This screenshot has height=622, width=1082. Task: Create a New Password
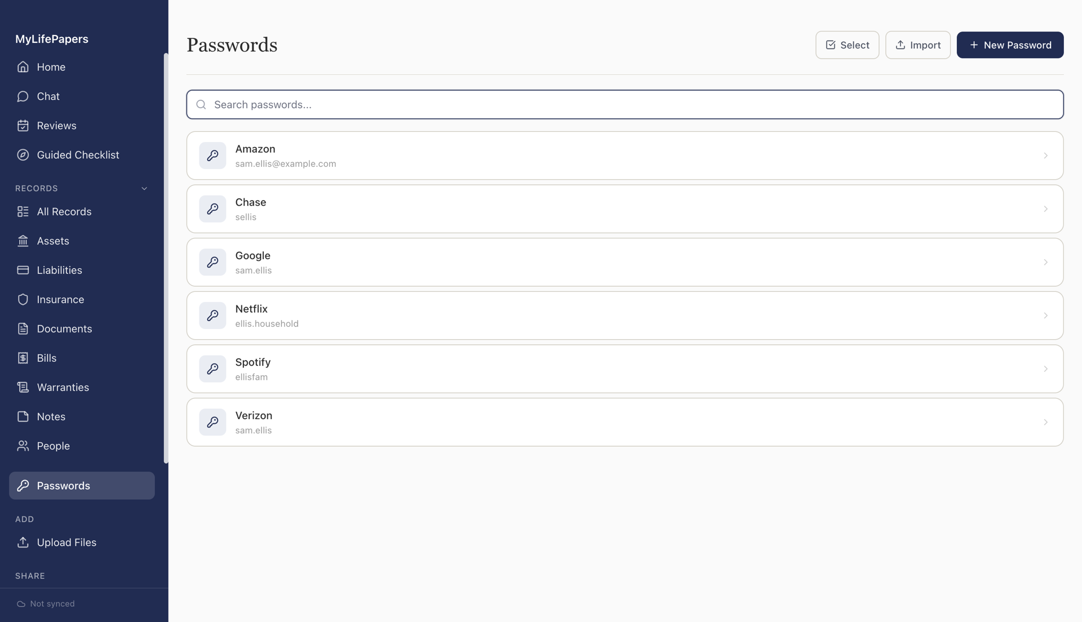click(1010, 45)
